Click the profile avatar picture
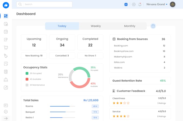The width and height of the screenshot is (183, 121). click(x=173, y=4)
